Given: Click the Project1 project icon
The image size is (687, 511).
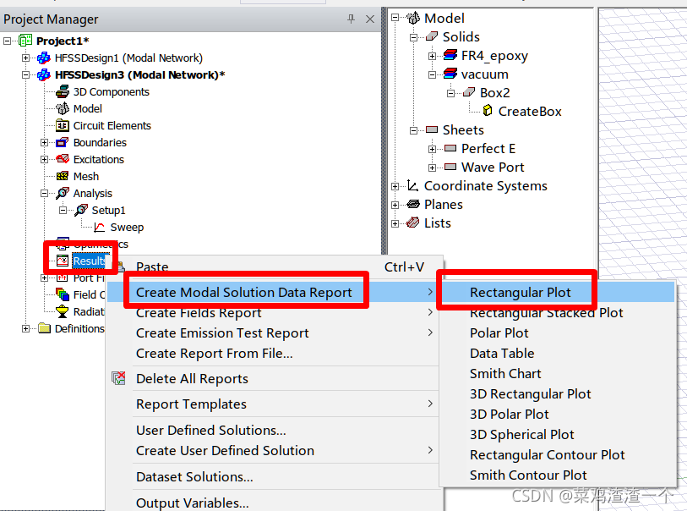Looking at the screenshot, I should point(25,41).
